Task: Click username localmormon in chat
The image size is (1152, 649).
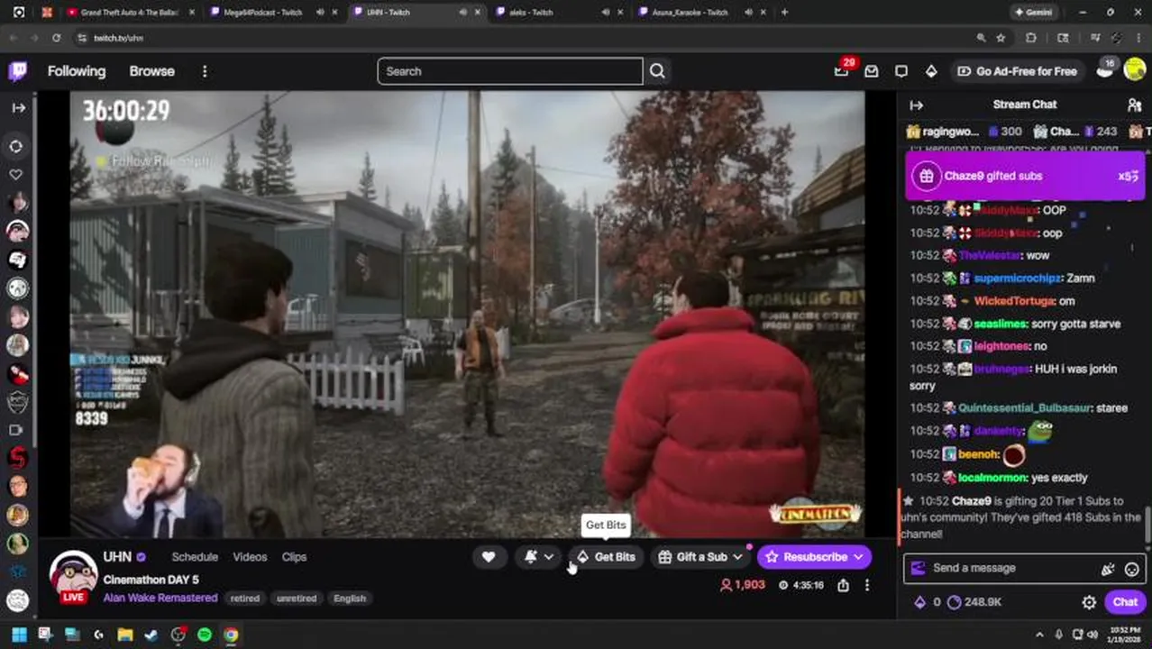Action: (x=991, y=478)
